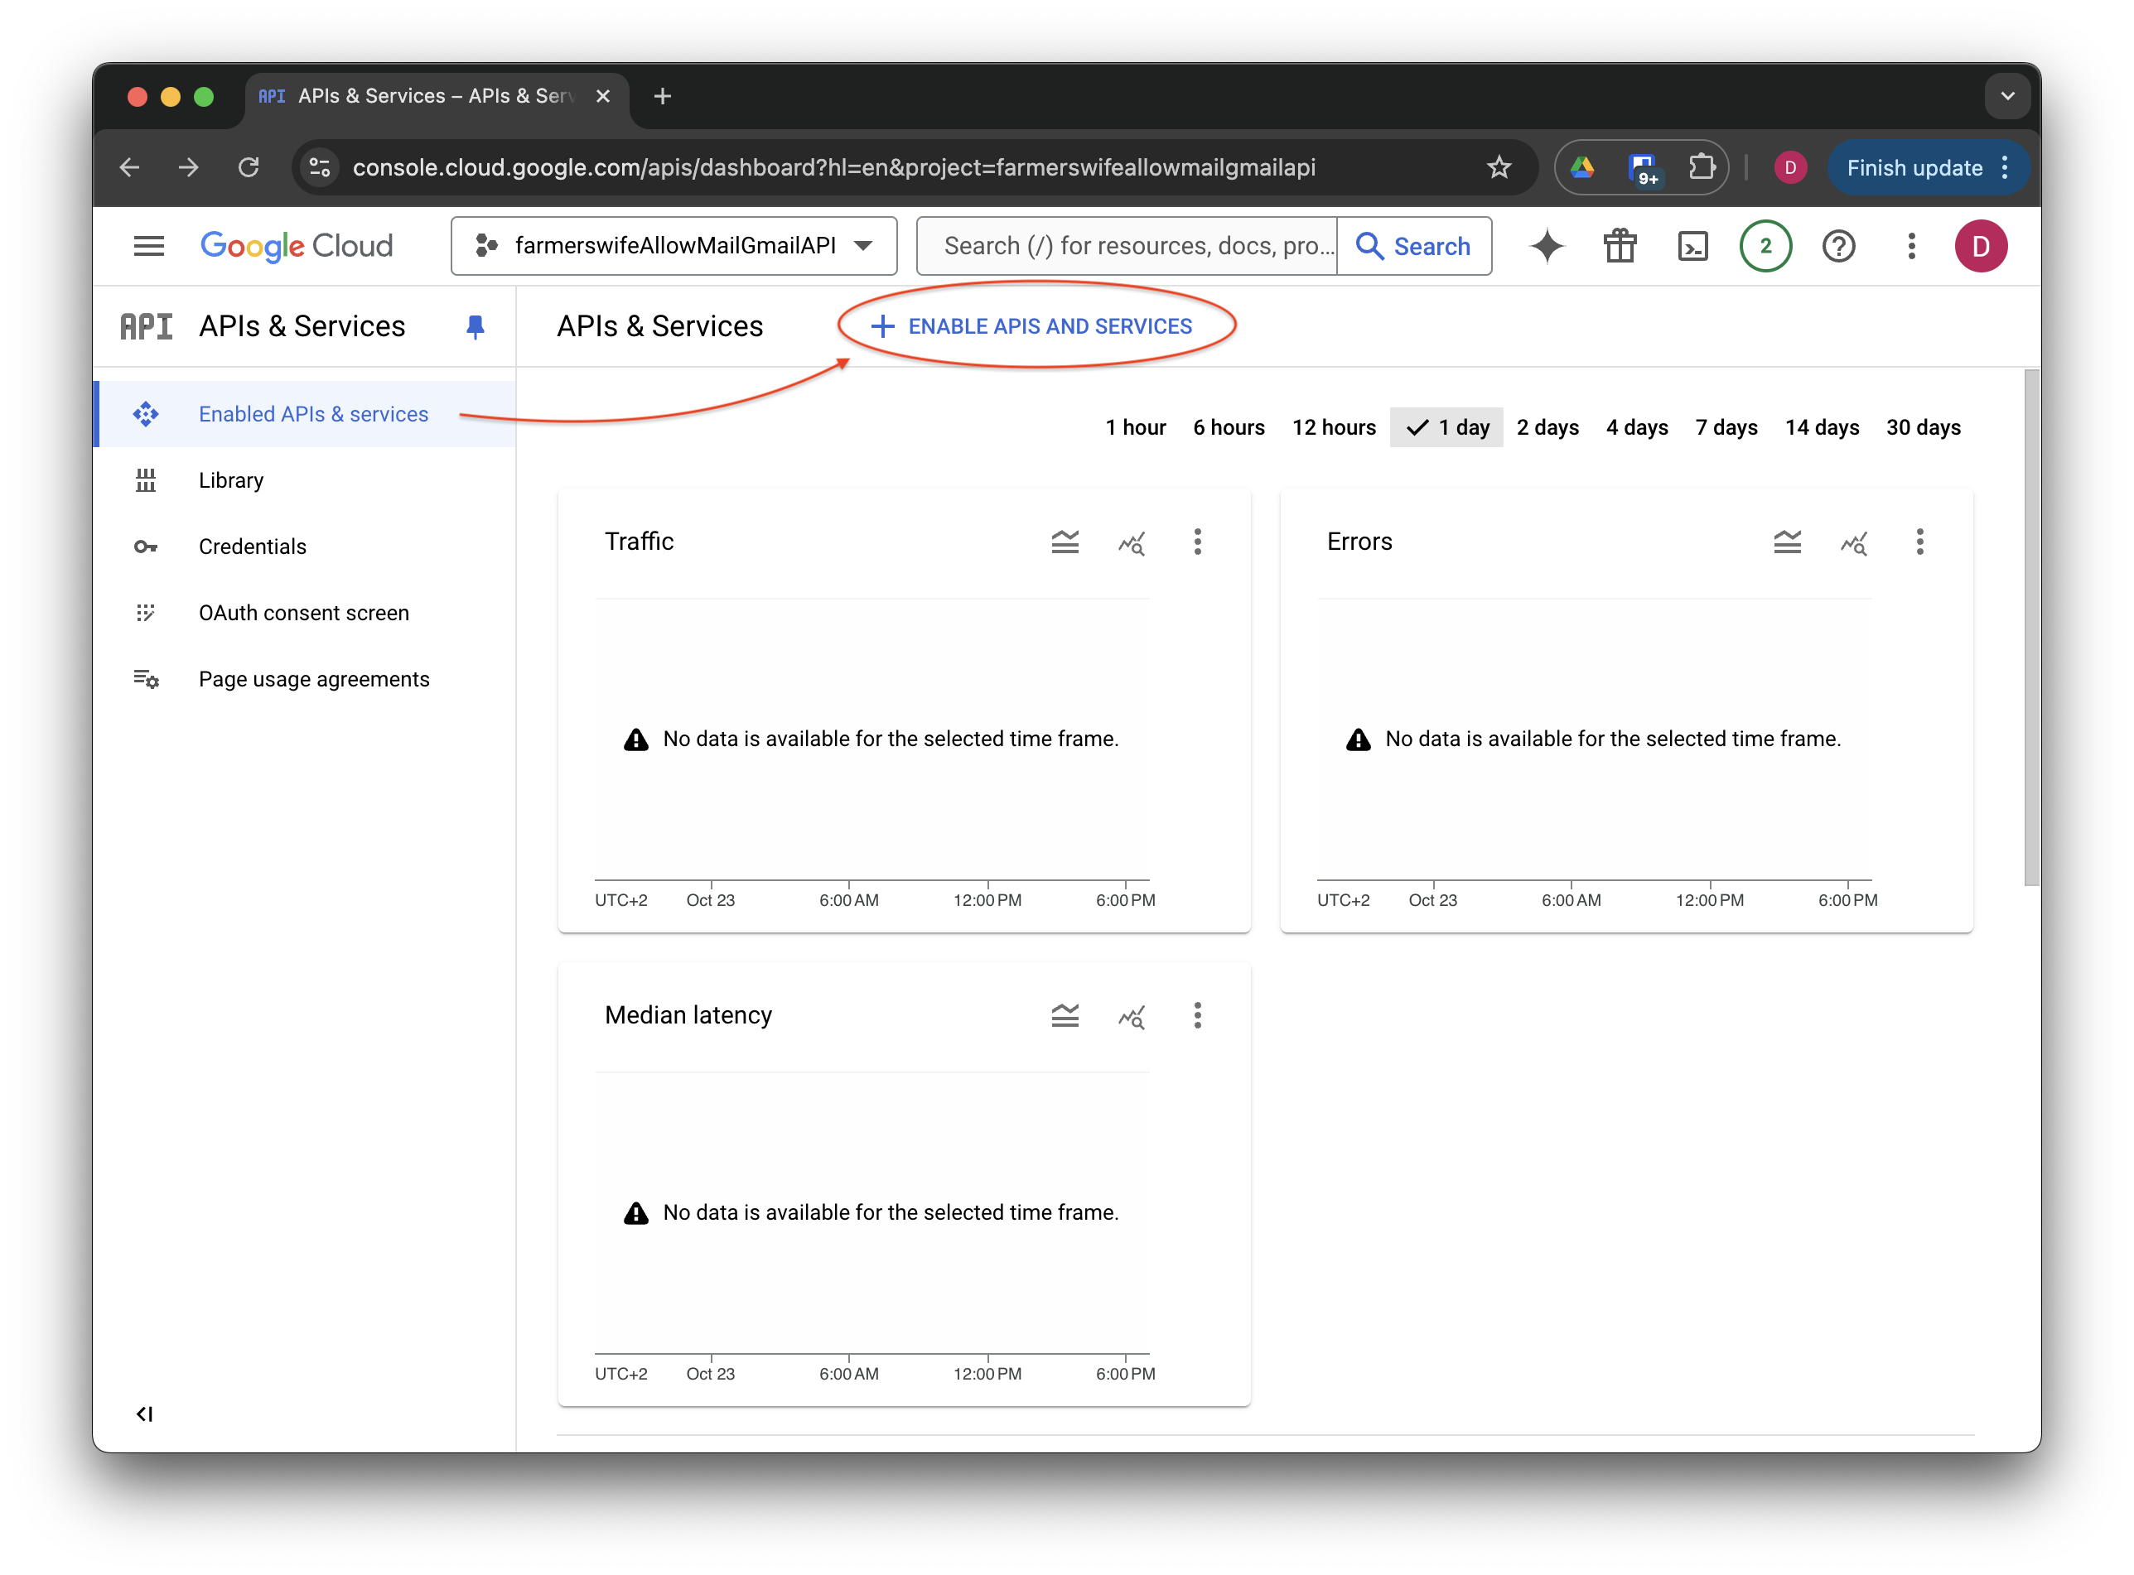
Task: Open the help question mark icon
Action: (1837, 246)
